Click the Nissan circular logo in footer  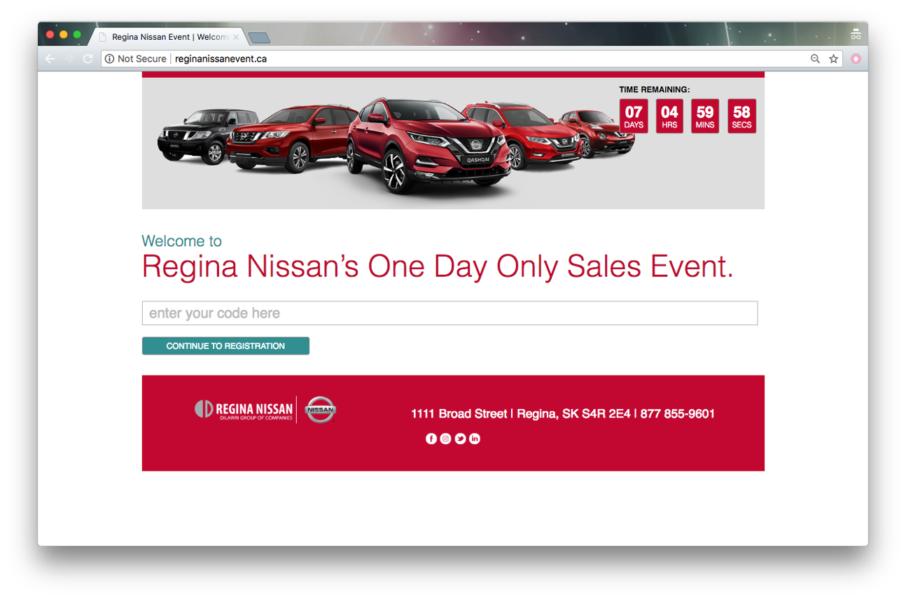pos(321,410)
